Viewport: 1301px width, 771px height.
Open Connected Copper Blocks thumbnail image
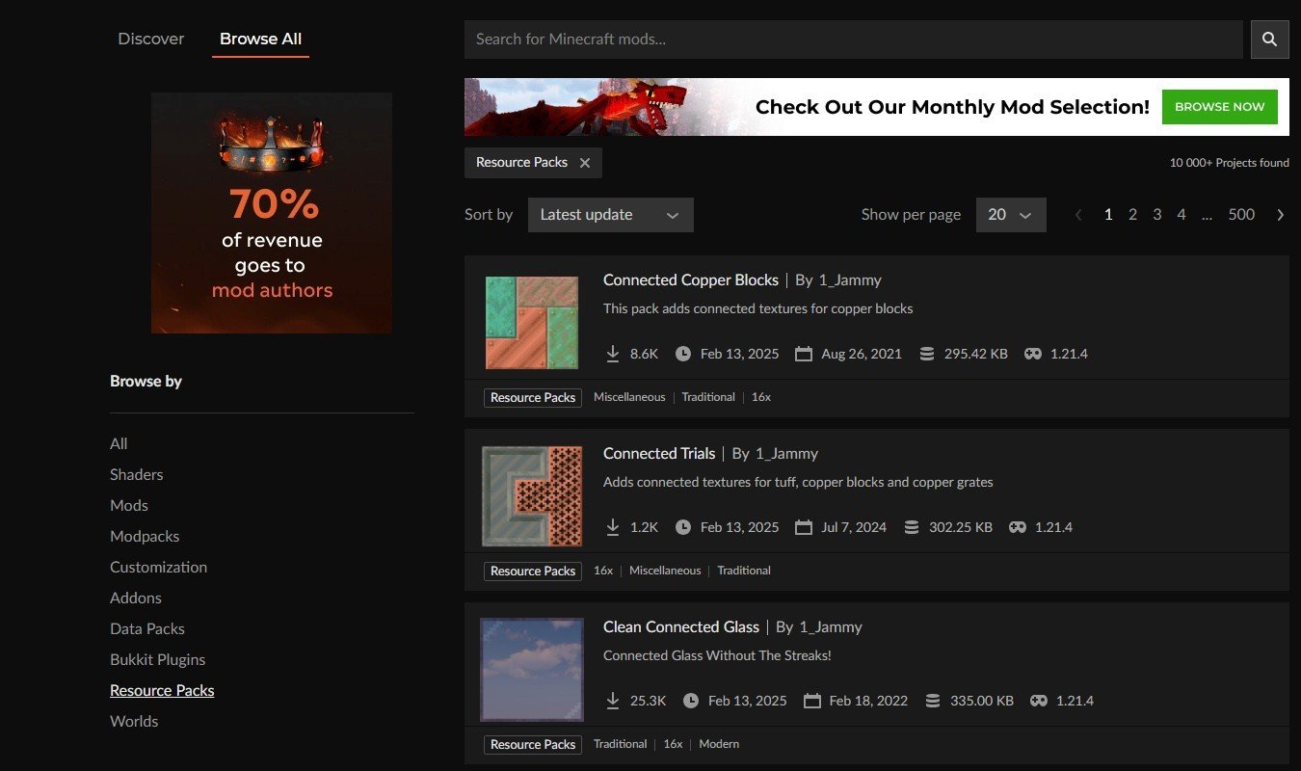tap(532, 323)
